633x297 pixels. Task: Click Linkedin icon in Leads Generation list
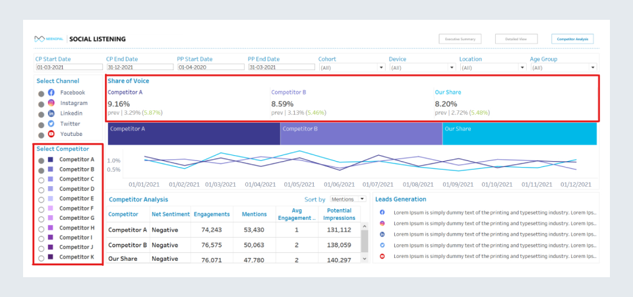pyautogui.click(x=382, y=234)
